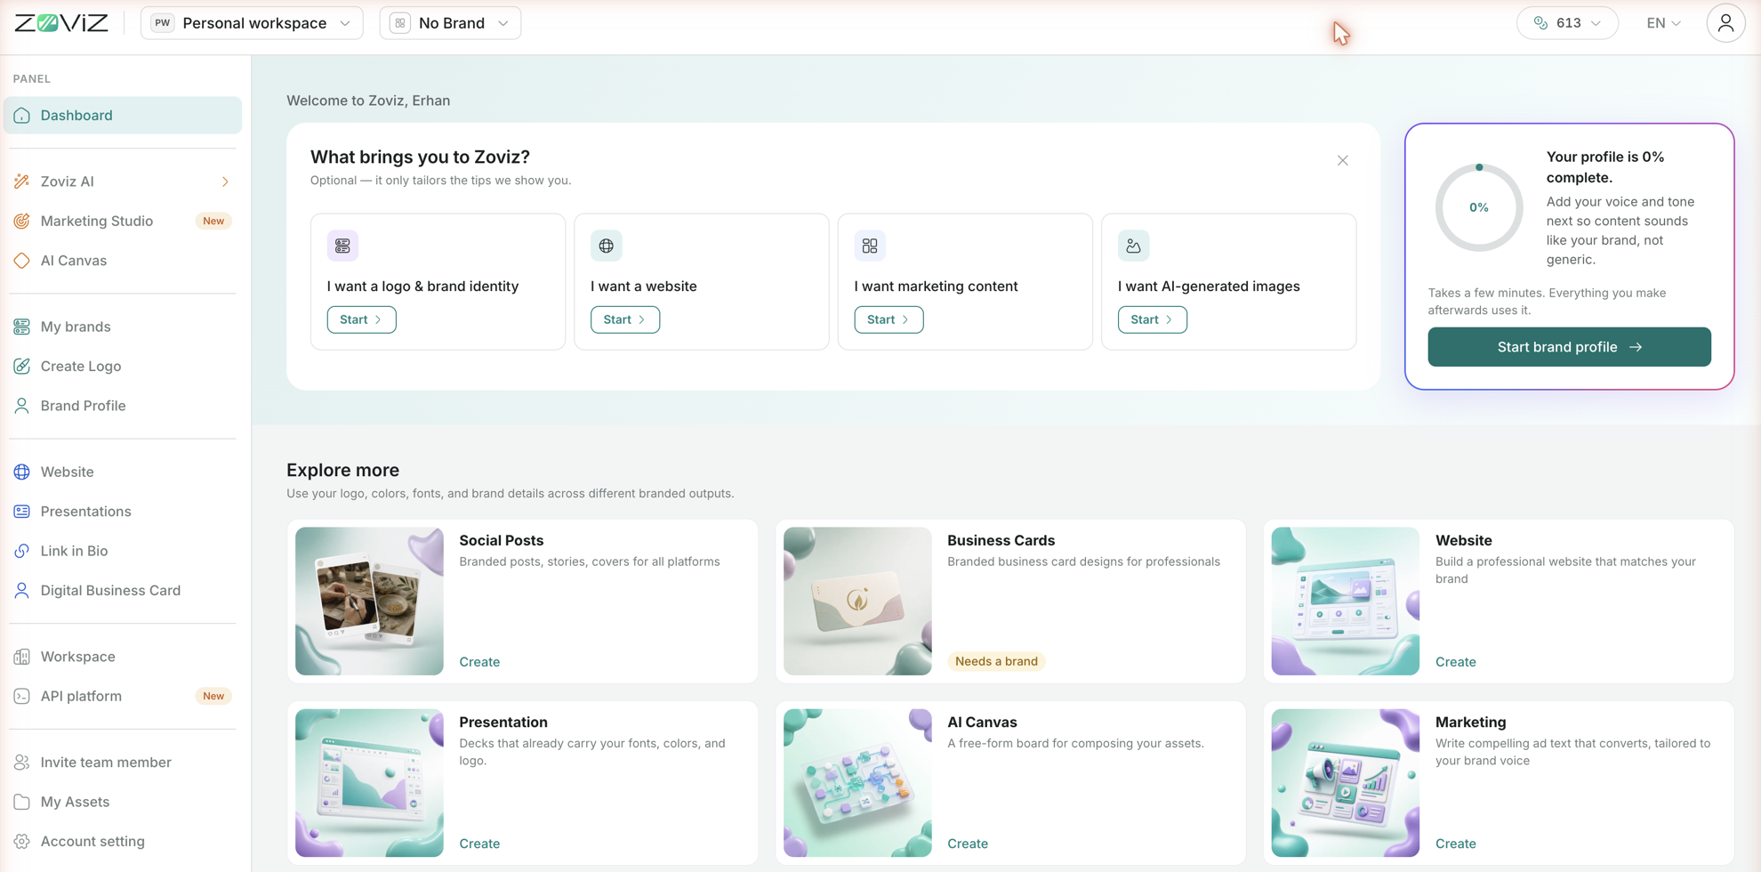
Task: Click Create under Marketing card
Action: pos(1455,844)
